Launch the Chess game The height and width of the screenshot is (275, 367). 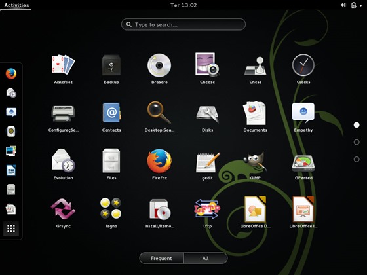[x=256, y=66]
